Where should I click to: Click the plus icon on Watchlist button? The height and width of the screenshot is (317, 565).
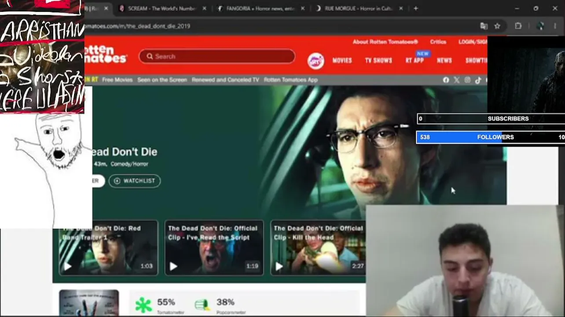click(x=117, y=181)
